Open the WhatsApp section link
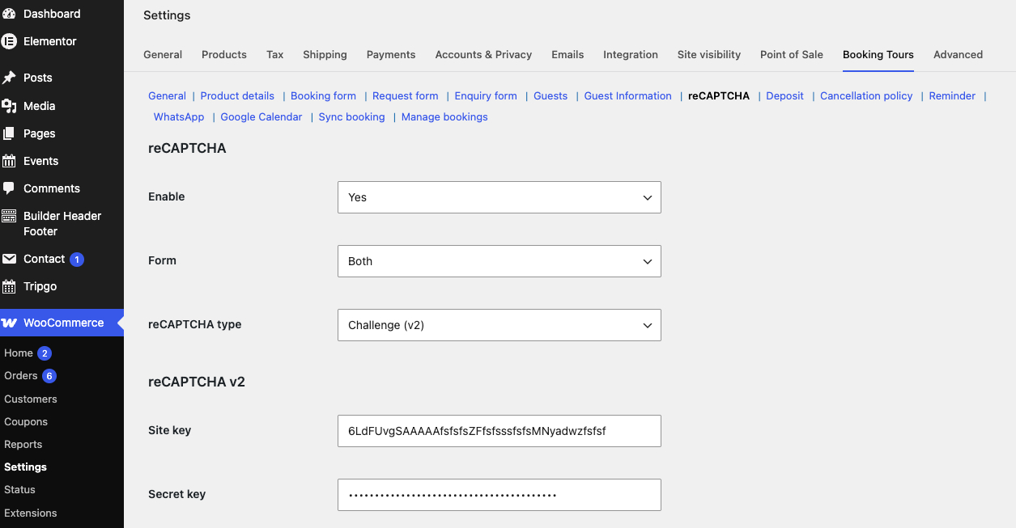1016x528 pixels. tap(179, 116)
